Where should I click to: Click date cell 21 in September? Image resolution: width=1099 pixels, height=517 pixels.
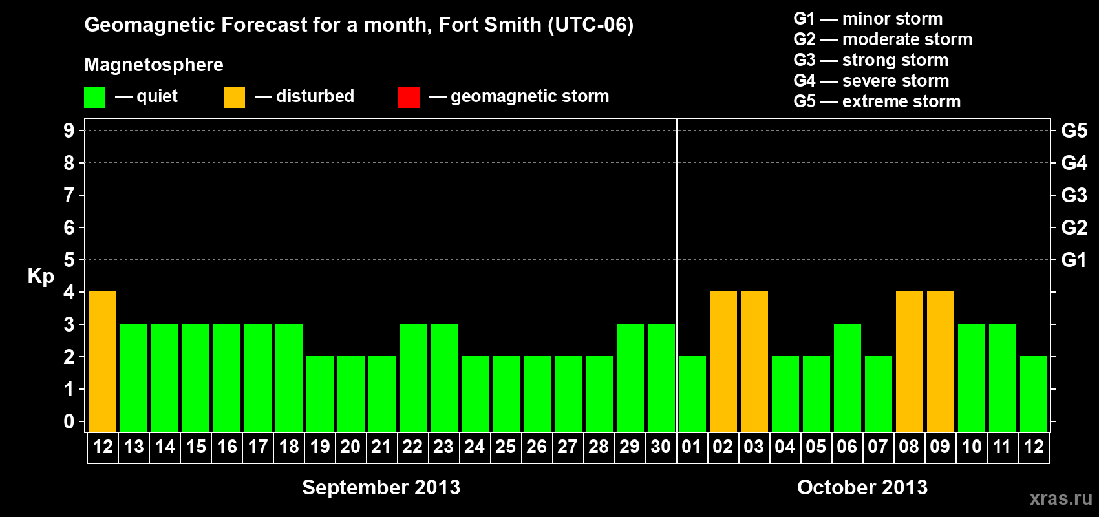[382, 447]
